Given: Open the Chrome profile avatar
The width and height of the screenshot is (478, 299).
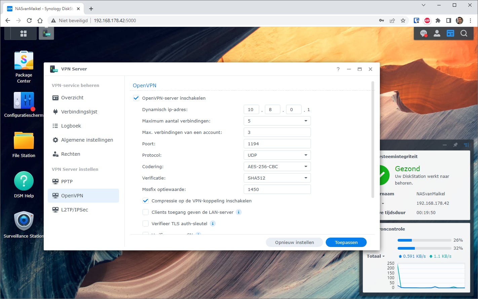Looking at the screenshot, I should point(460,20).
